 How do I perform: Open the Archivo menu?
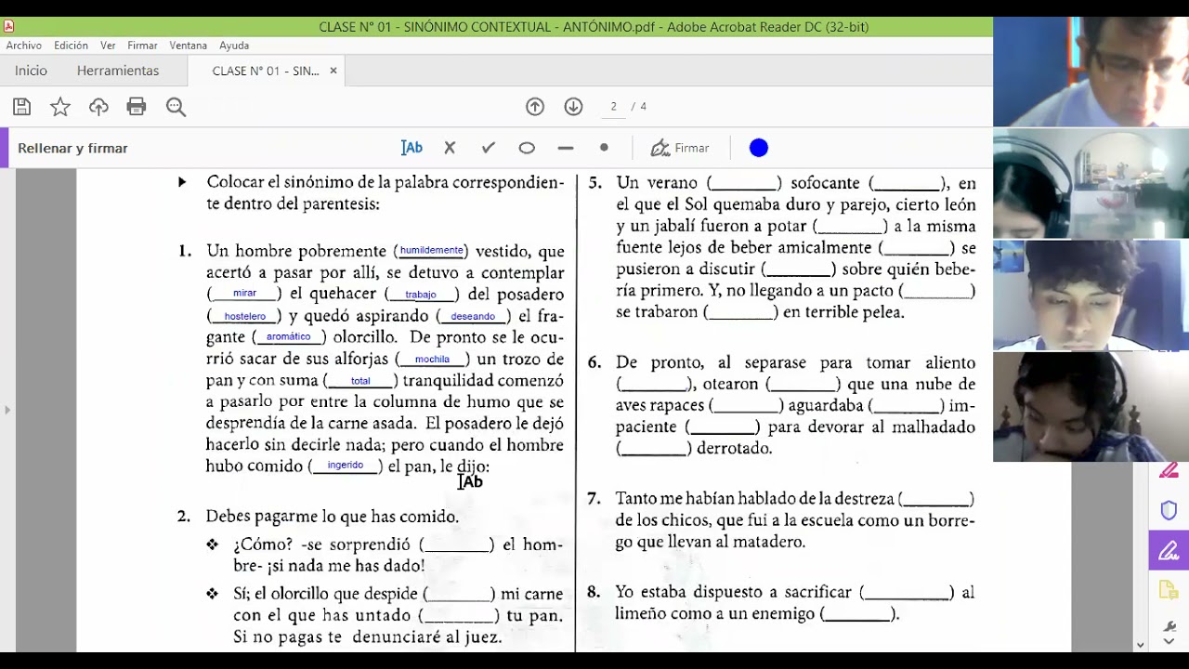pyautogui.click(x=23, y=45)
